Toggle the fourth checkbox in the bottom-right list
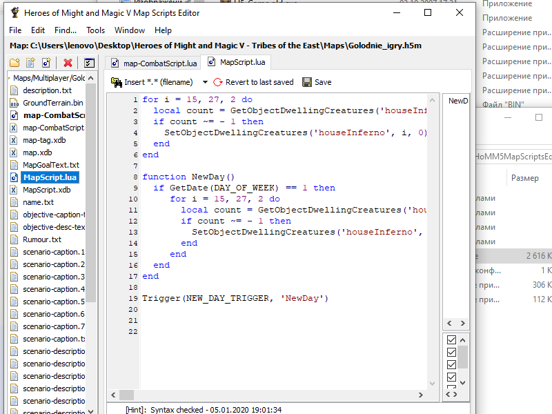The width and height of the screenshot is (552, 414). [451, 377]
